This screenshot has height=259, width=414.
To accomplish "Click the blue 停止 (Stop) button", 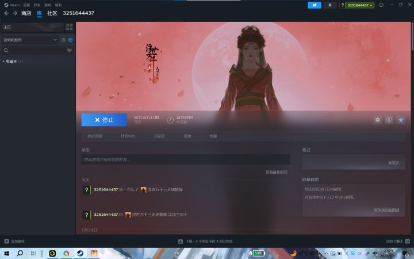I will tap(104, 120).
